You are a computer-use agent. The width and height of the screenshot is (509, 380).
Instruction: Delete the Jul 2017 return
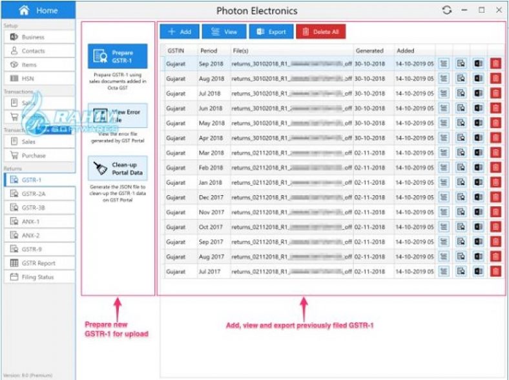495,271
